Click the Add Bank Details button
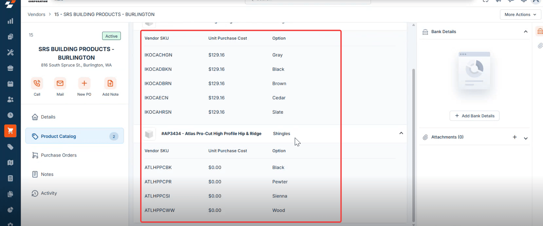This screenshot has height=226, width=543. click(475, 116)
